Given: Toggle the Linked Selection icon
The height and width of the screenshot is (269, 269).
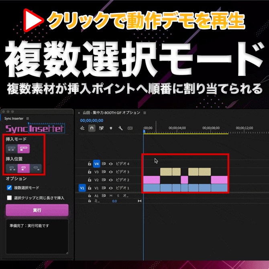Looking at the screenshot, I should point(101,128).
